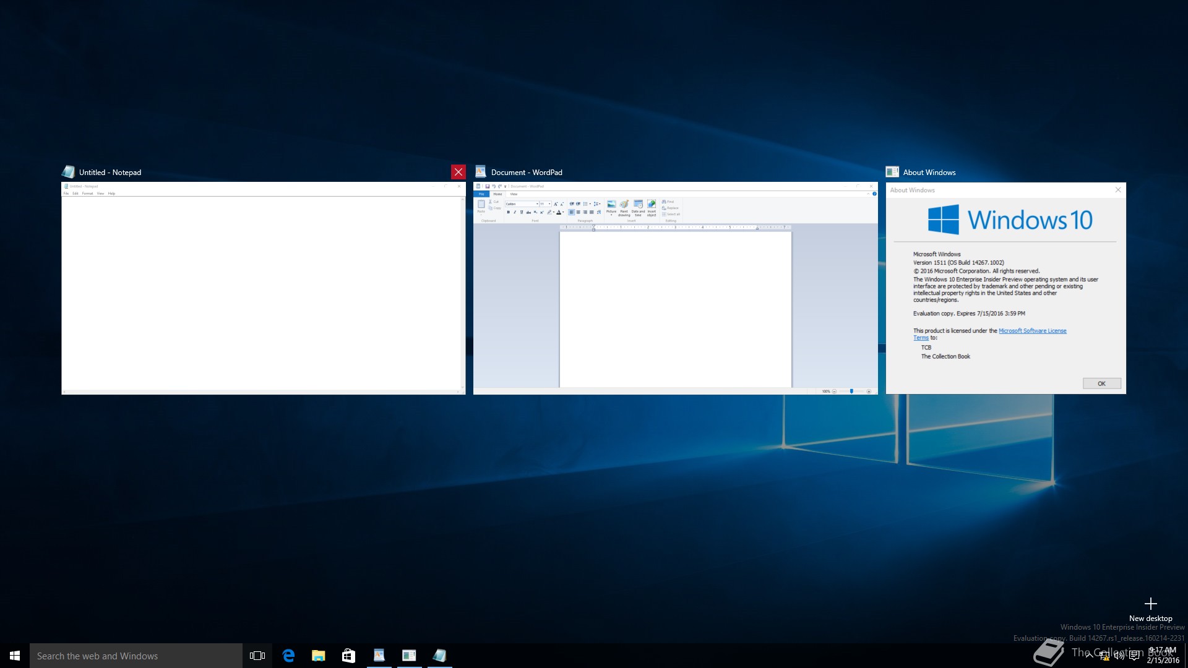Open Microsoft Software License link in About Windows

click(x=1032, y=331)
